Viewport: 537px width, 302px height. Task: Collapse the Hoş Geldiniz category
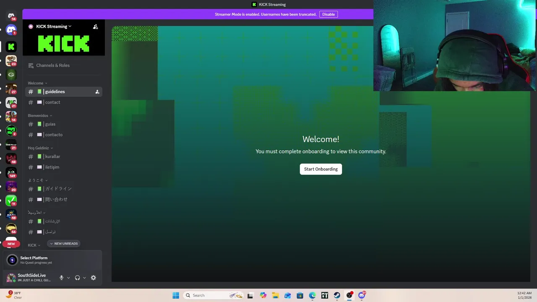tap(40, 148)
